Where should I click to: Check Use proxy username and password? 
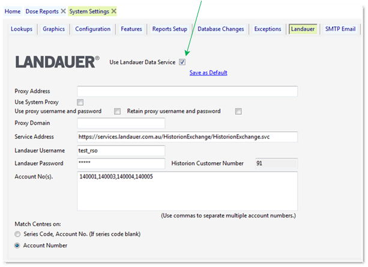coord(117,111)
